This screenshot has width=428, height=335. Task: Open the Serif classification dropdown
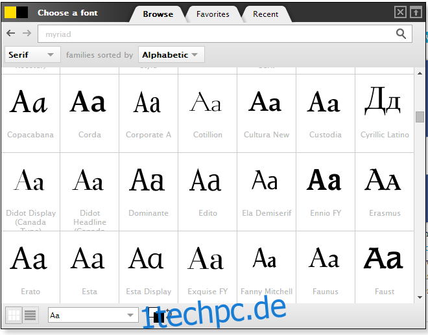tap(32, 54)
